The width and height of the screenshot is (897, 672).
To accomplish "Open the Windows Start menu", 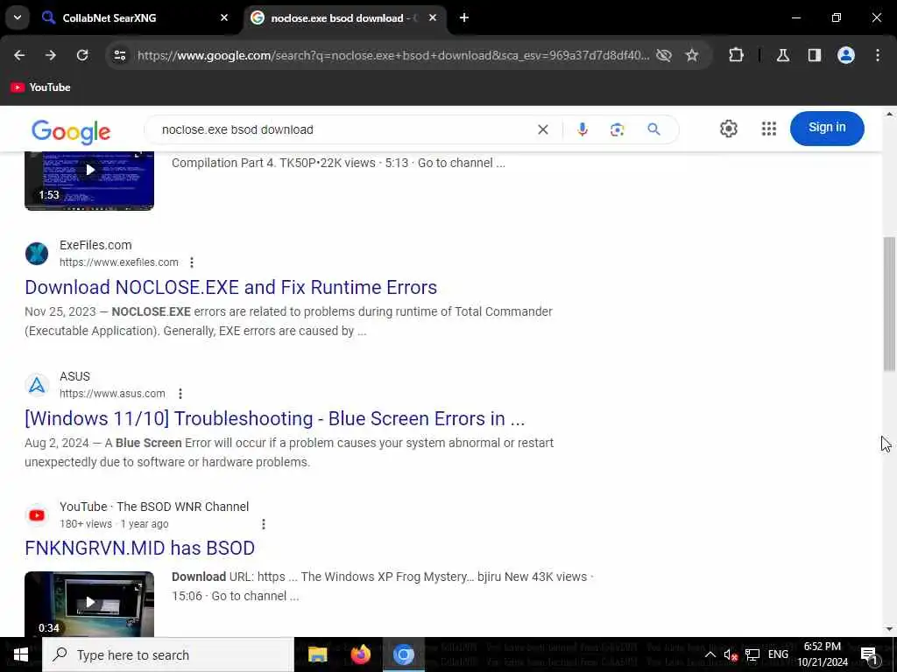I will coord(21,654).
